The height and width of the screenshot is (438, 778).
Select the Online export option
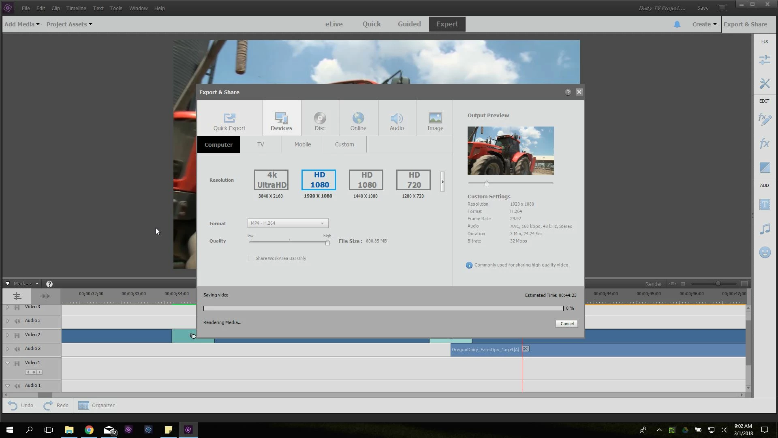(358, 121)
